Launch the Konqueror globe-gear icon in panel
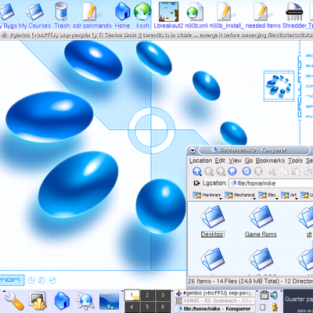 (x=85, y=301)
